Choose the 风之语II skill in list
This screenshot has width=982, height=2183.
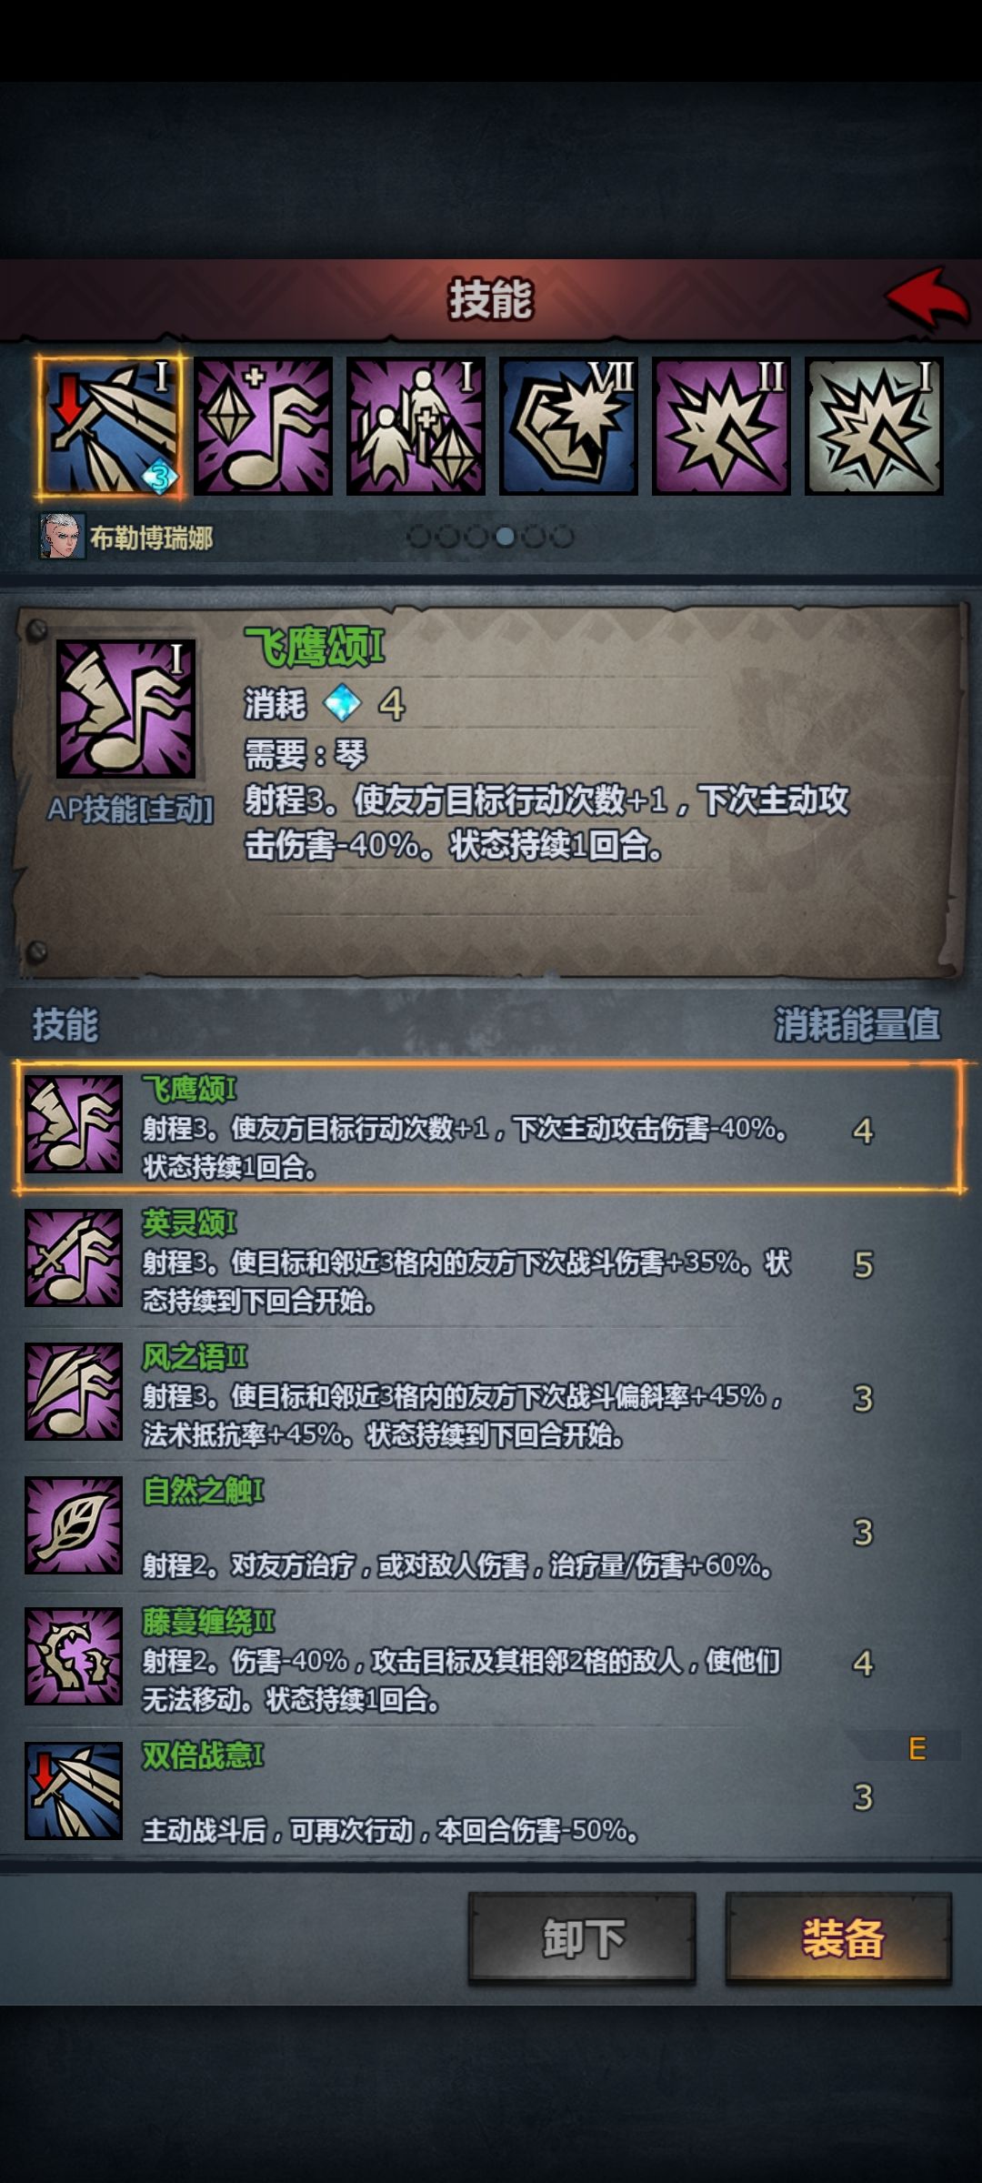click(x=491, y=1394)
